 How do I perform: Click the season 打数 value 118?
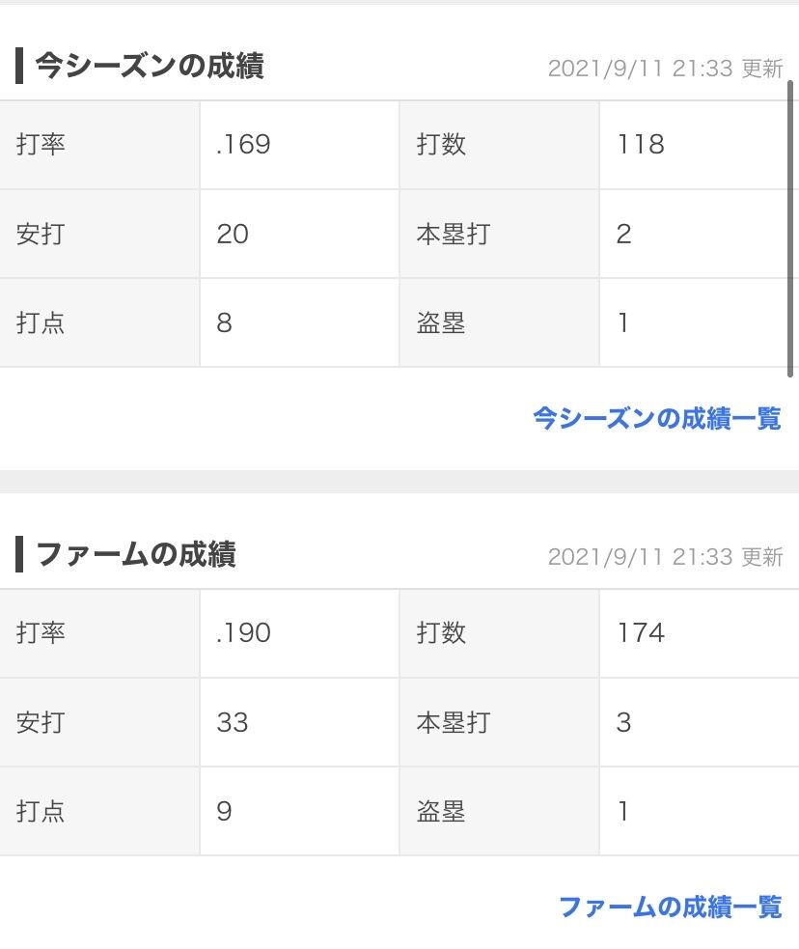point(641,145)
